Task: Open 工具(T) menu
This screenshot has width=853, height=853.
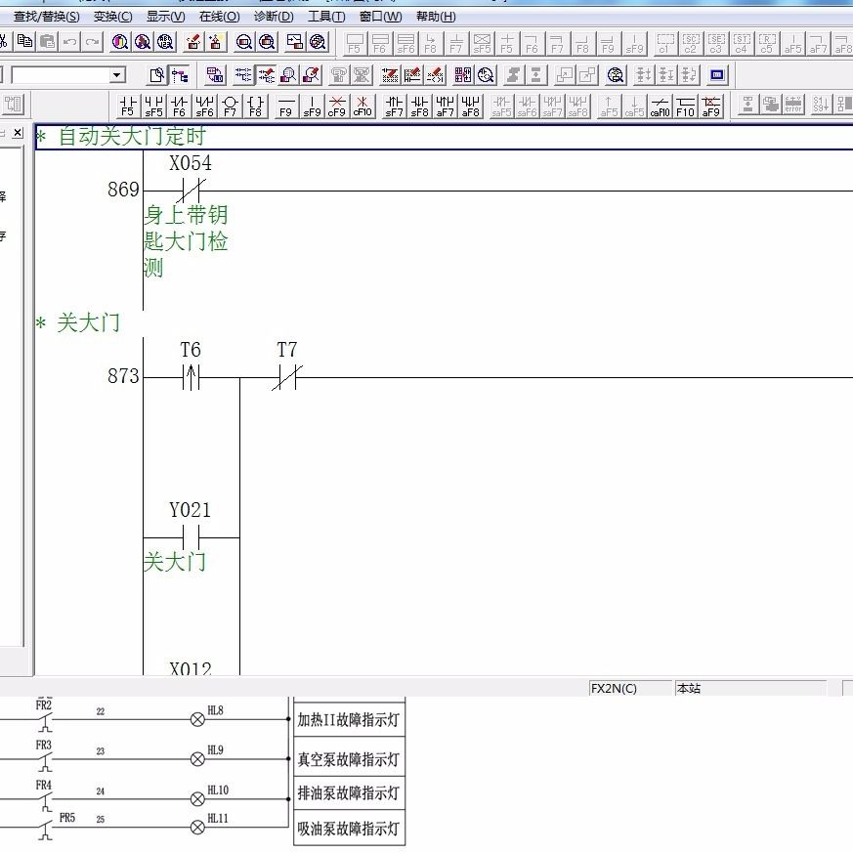Action: pyautogui.click(x=326, y=17)
